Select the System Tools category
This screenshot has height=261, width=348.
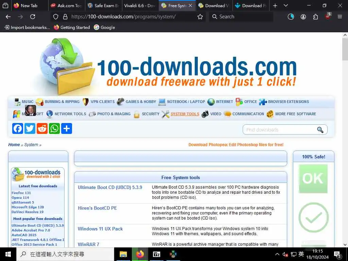(x=185, y=114)
